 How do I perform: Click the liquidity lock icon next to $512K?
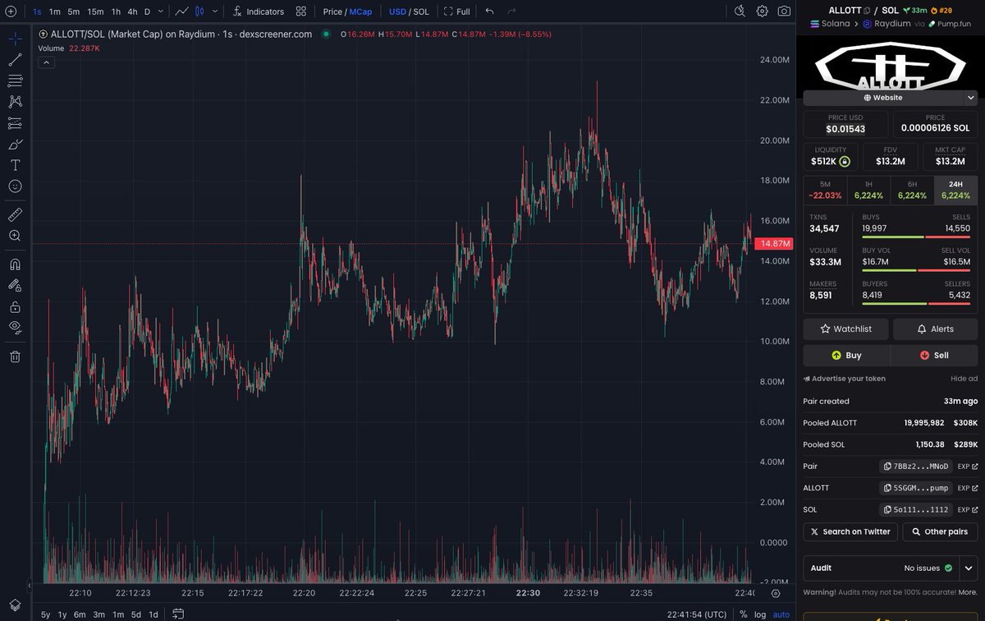[x=844, y=162]
